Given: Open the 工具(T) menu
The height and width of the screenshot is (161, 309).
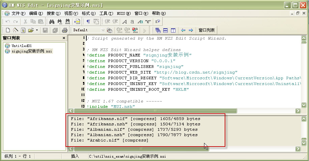Looking at the screenshot, I should (x=106, y=13).
